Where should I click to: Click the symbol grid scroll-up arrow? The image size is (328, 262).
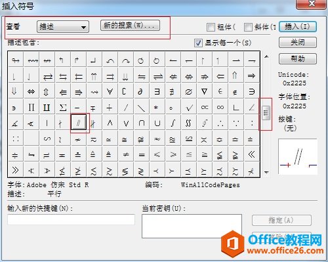point(266,56)
